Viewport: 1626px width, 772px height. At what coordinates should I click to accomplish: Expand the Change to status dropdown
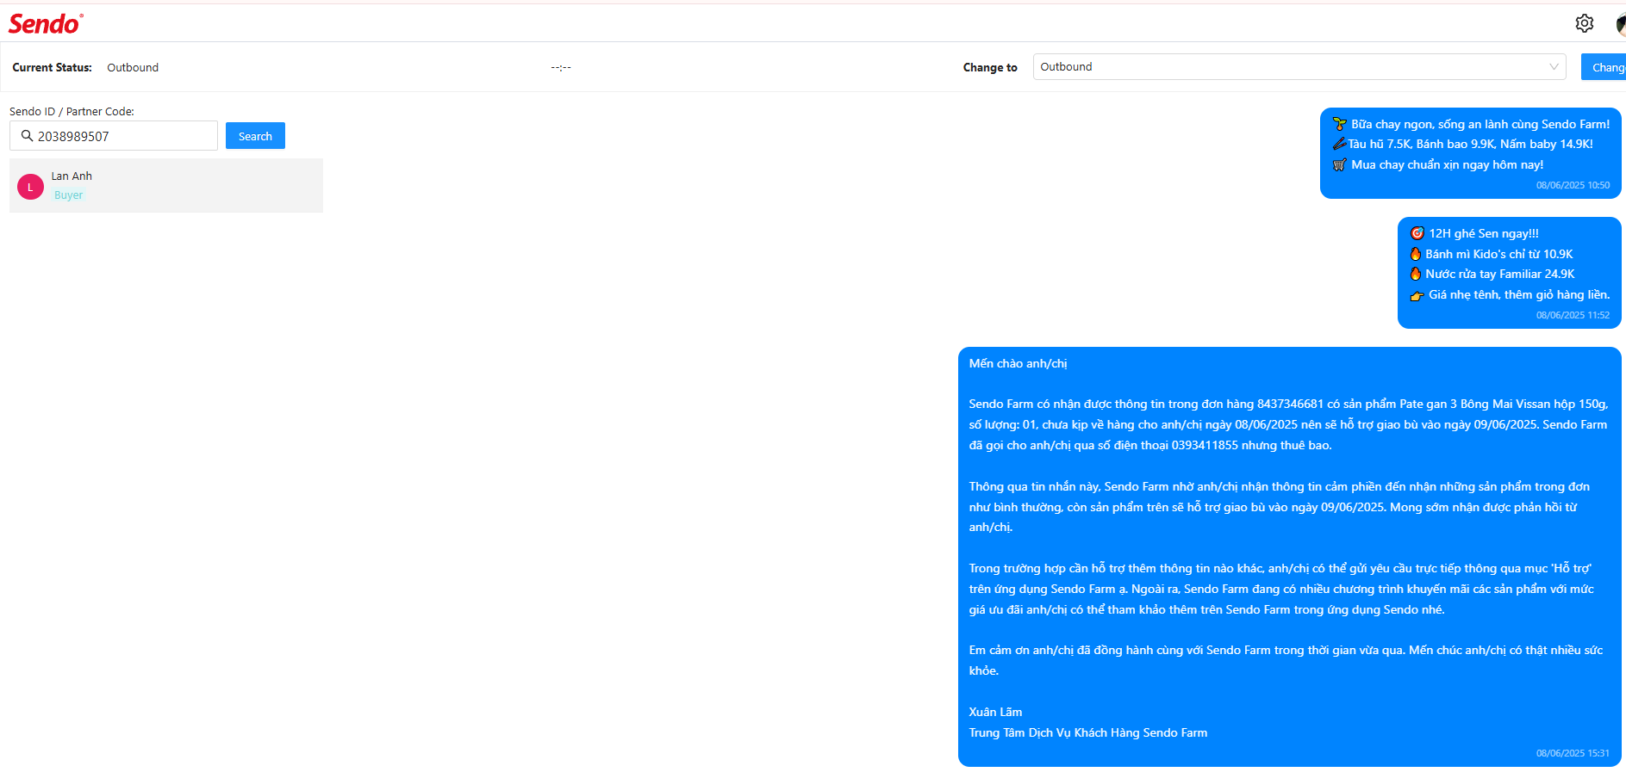(x=1299, y=67)
